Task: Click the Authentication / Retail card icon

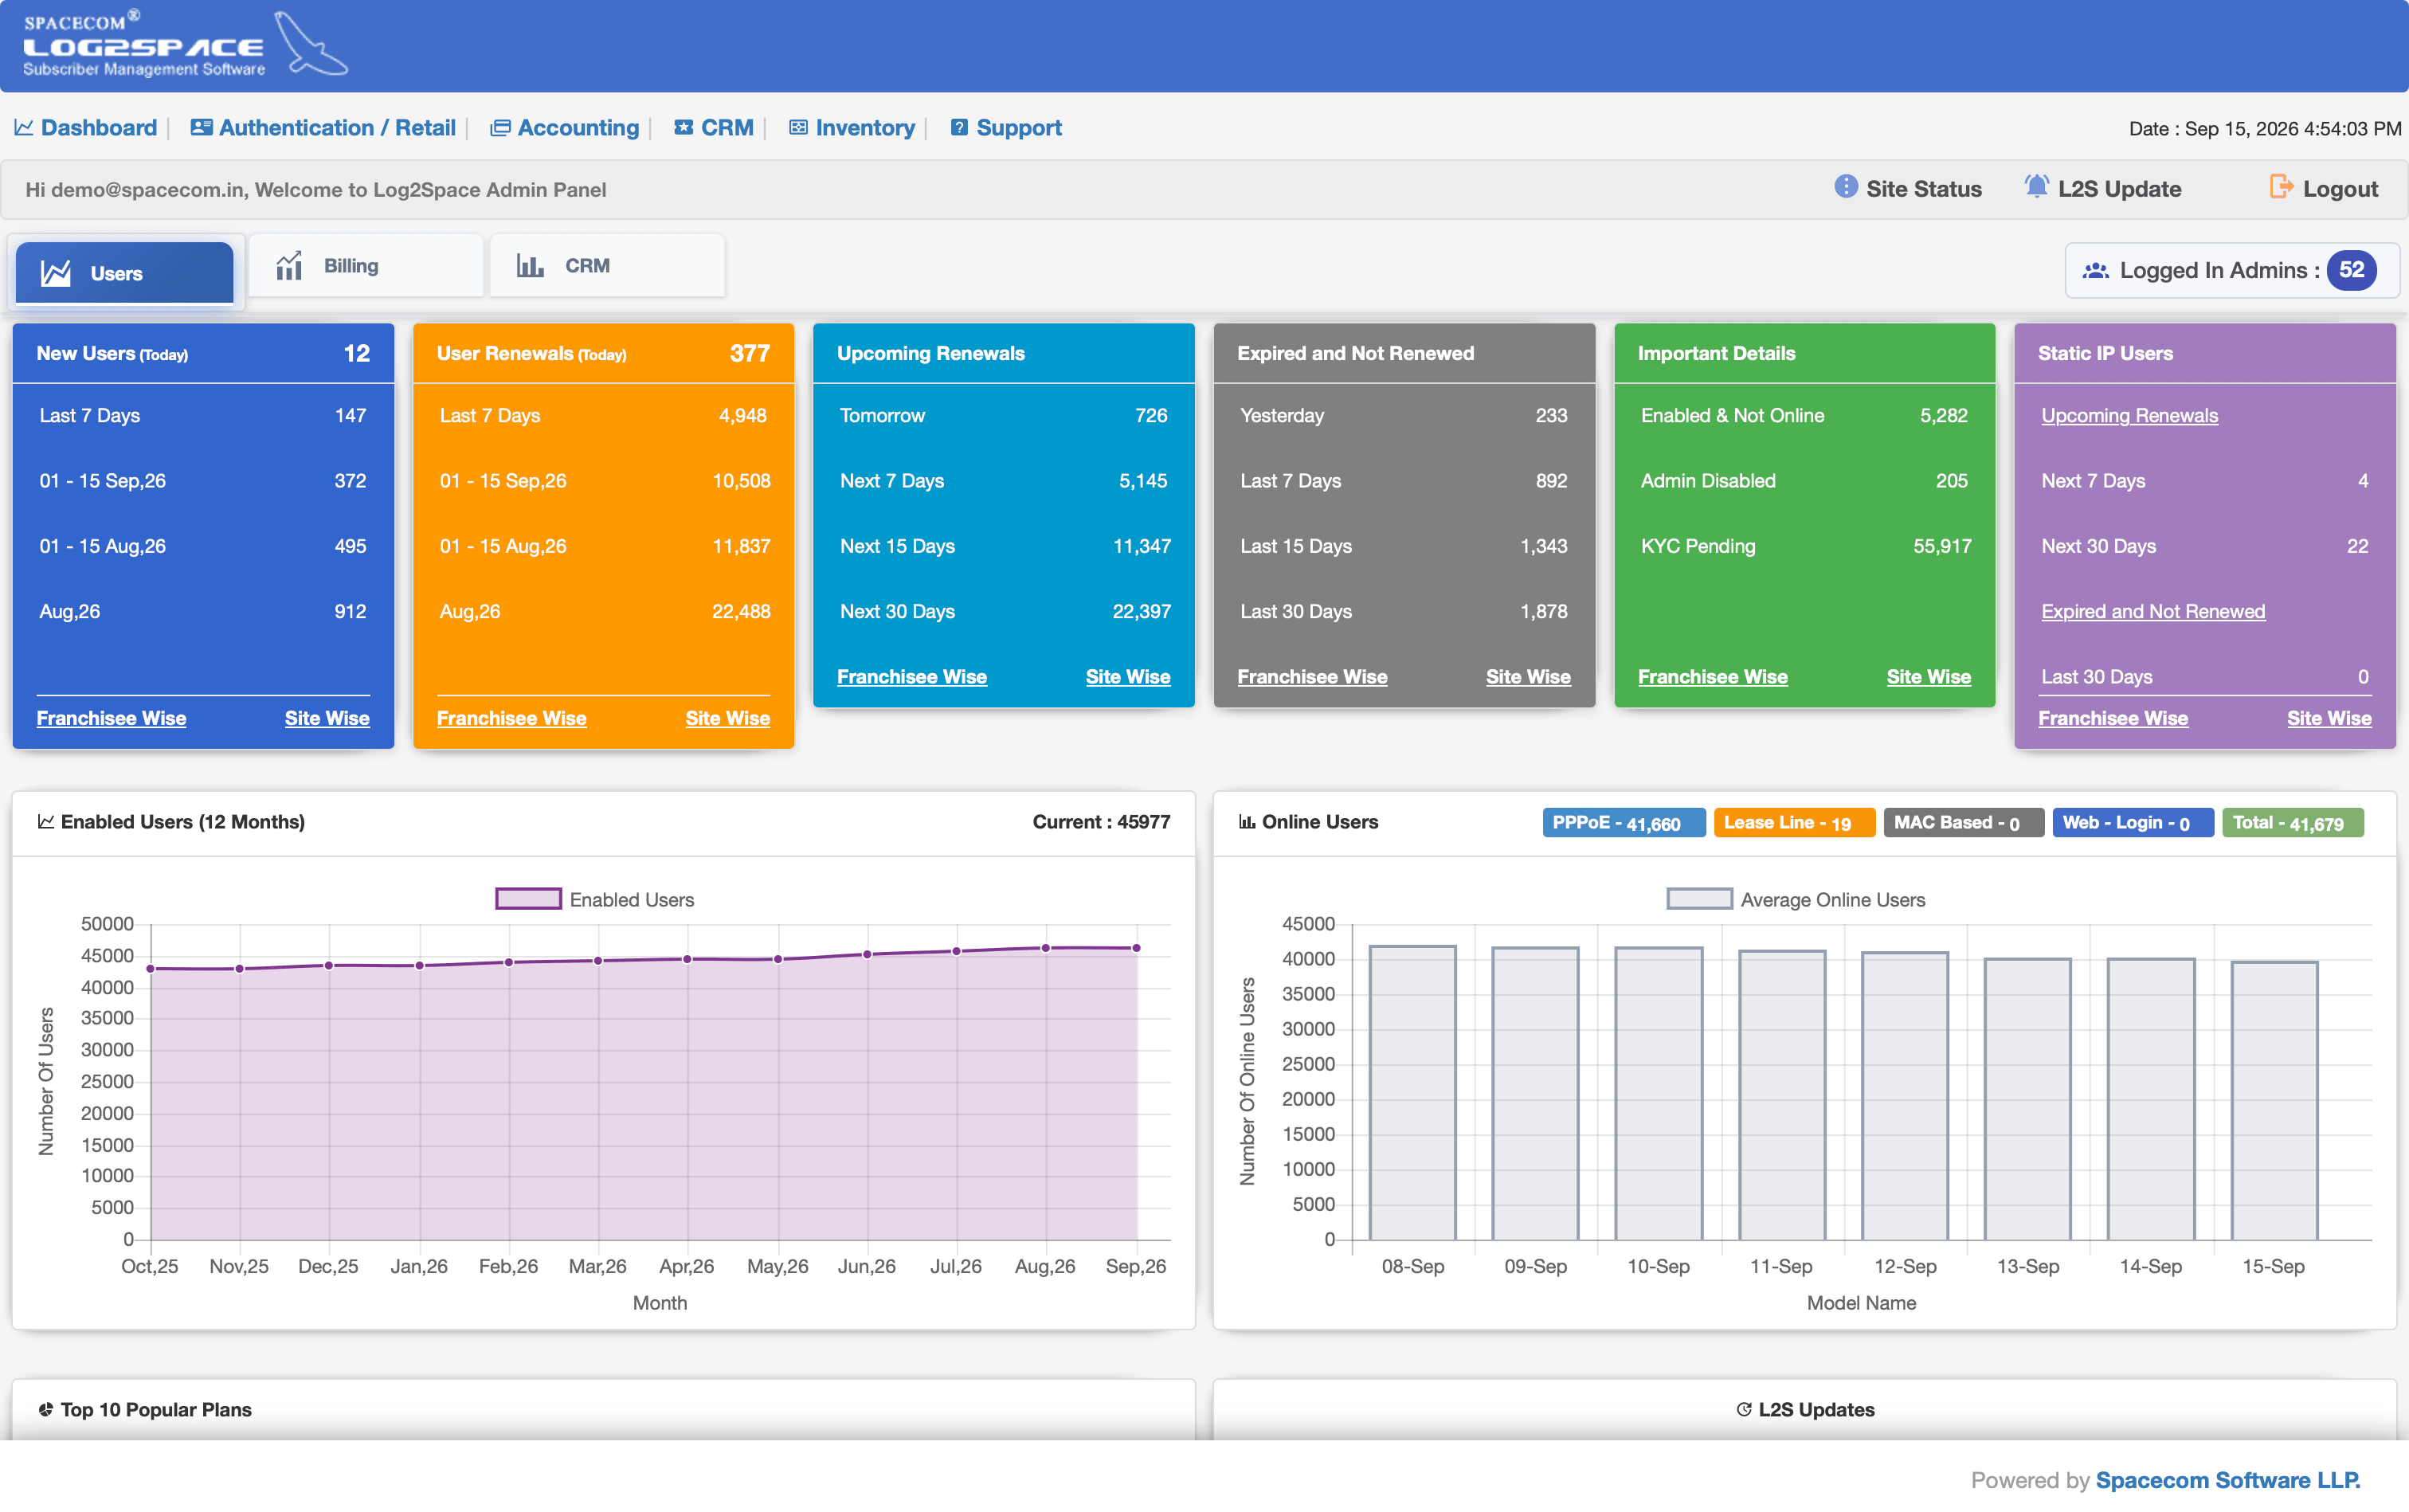Action: click(201, 127)
